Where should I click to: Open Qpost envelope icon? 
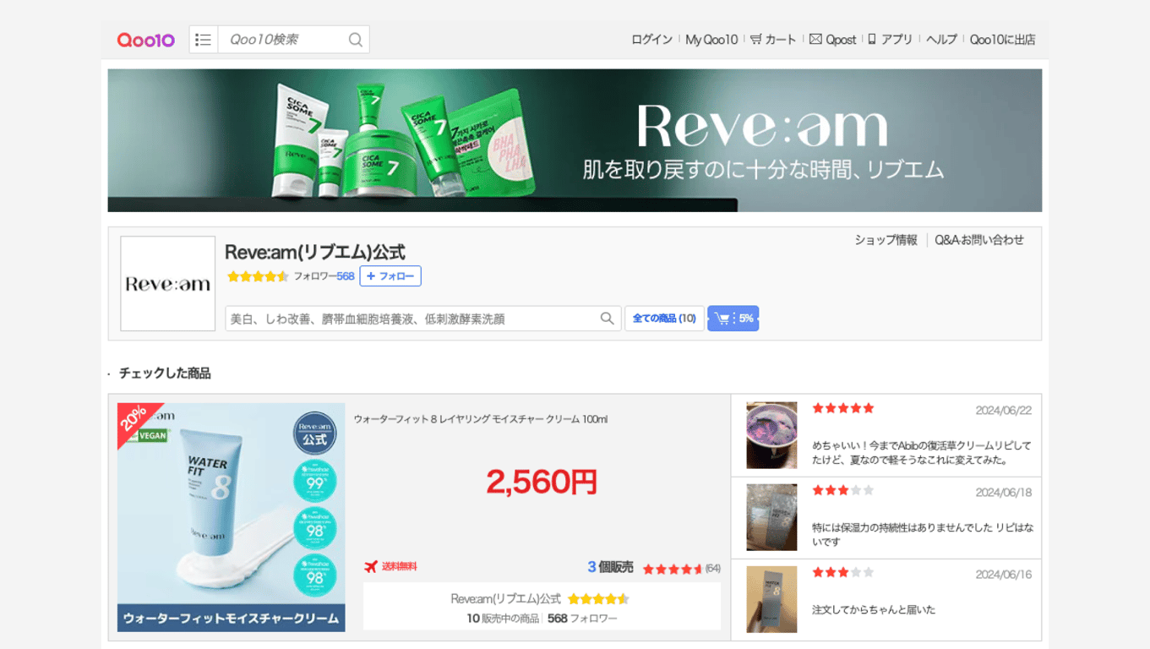pos(815,39)
